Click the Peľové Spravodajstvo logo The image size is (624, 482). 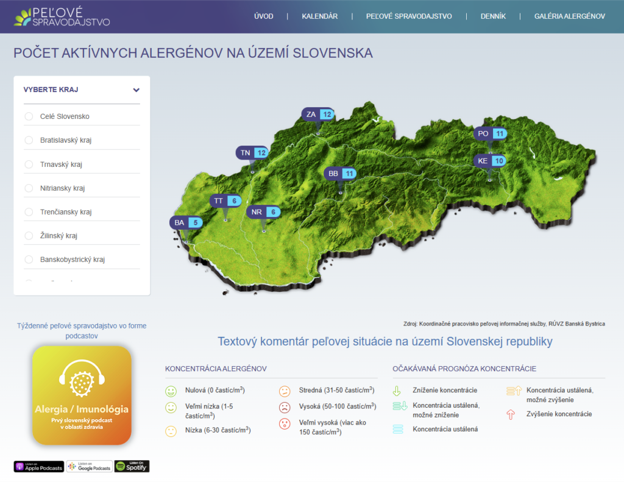(x=63, y=17)
